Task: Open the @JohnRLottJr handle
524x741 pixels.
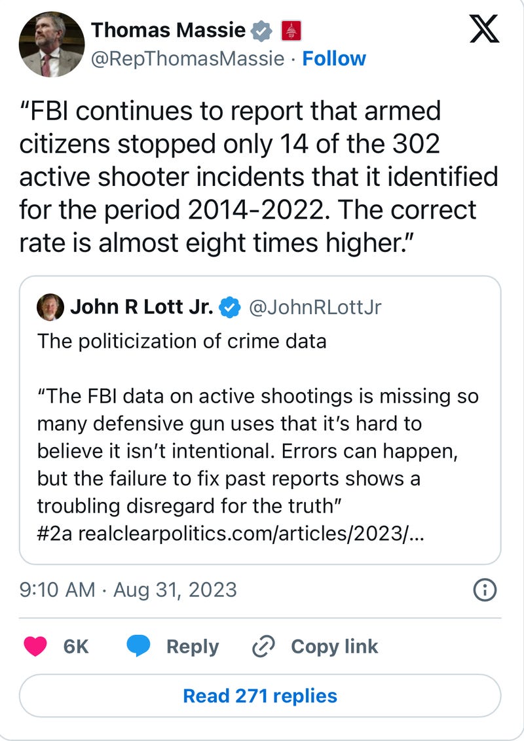Action: click(315, 307)
